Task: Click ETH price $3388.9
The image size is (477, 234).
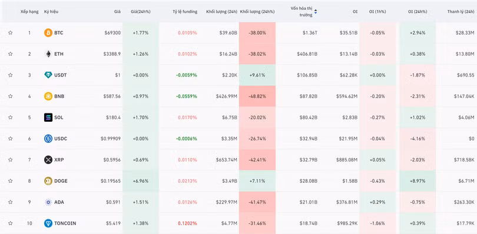Action: click(112, 54)
